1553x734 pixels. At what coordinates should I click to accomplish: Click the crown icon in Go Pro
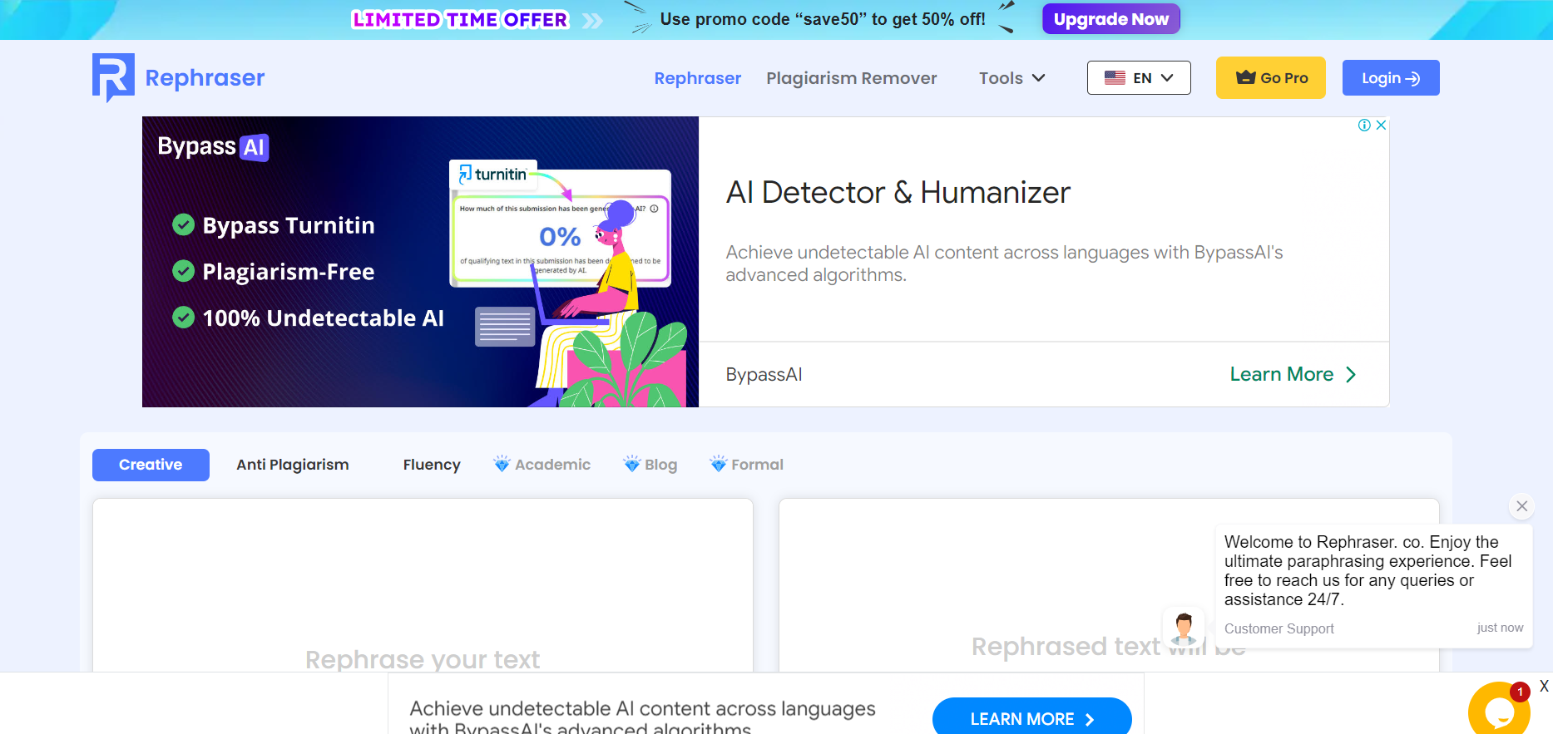tap(1245, 77)
